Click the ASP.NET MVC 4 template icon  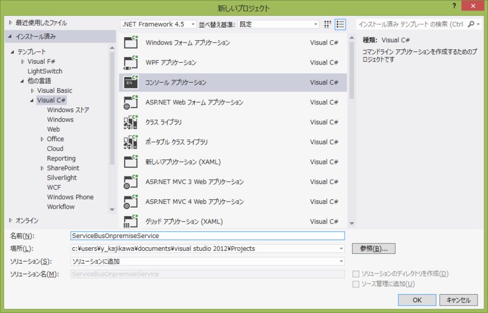point(131,202)
